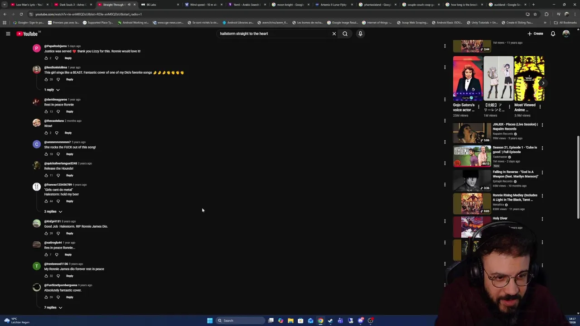Open Google Chrome from taskbar
Viewport: 580px width, 326px height.
[320, 321]
